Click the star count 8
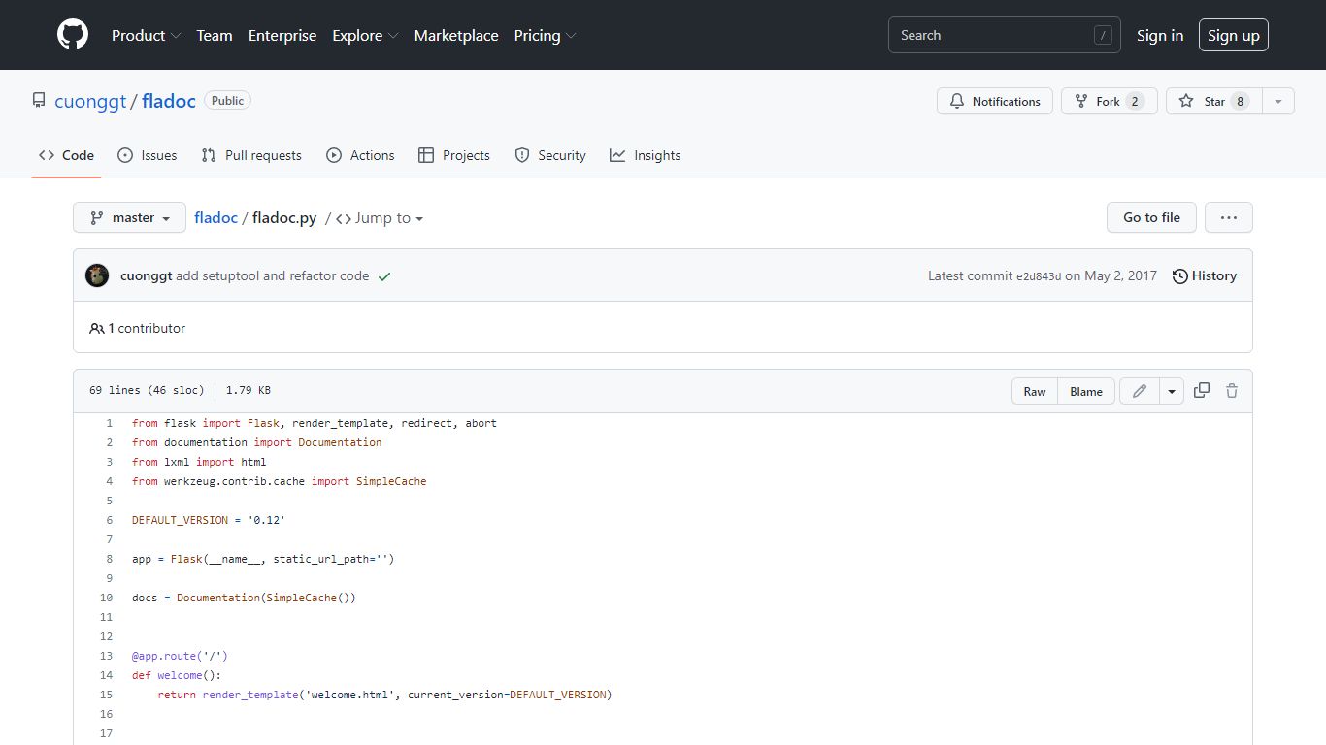 coord(1240,101)
